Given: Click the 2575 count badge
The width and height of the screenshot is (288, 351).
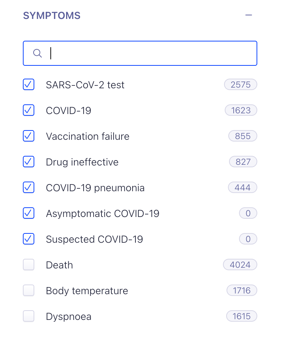Looking at the screenshot, I should click(x=240, y=84).
